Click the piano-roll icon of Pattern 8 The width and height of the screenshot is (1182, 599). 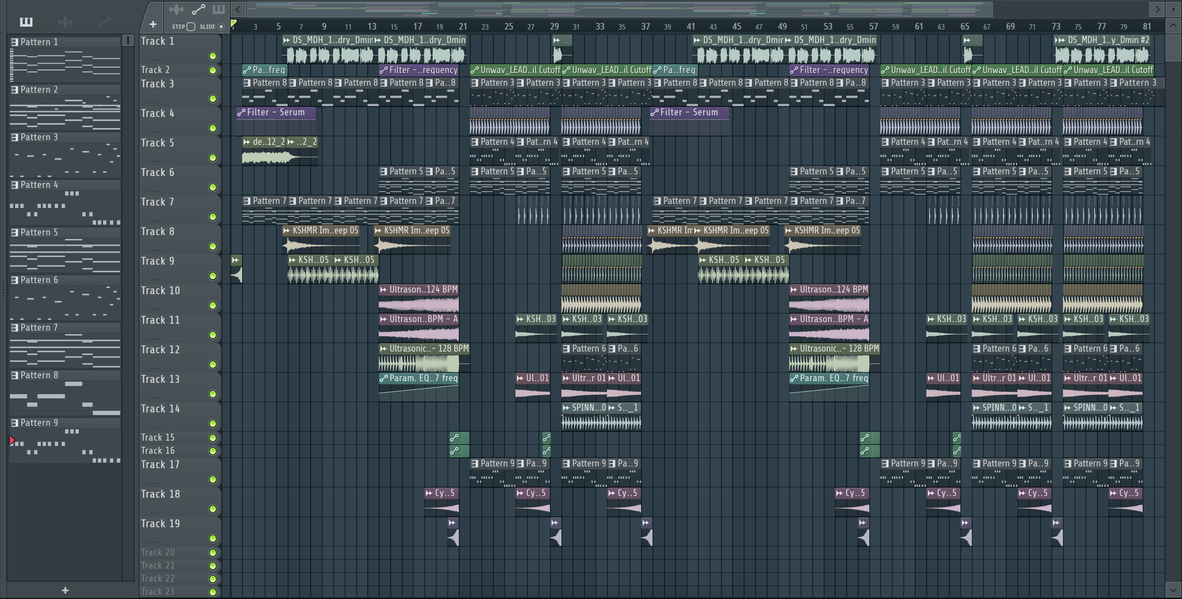tap(15, 375)
